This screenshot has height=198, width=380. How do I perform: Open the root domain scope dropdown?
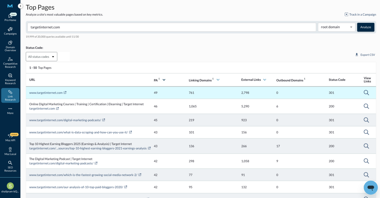tap(337, 27)
